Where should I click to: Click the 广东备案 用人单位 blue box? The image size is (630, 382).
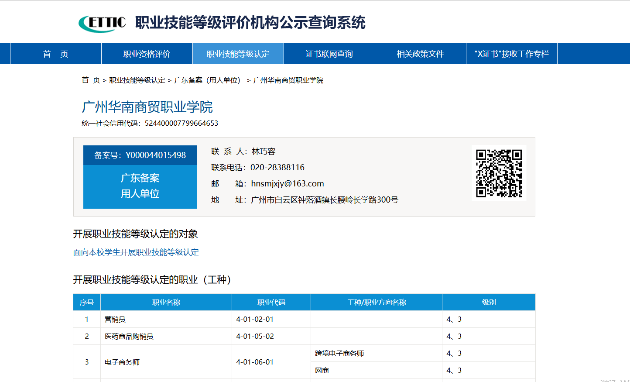click(x=140, y=186)
